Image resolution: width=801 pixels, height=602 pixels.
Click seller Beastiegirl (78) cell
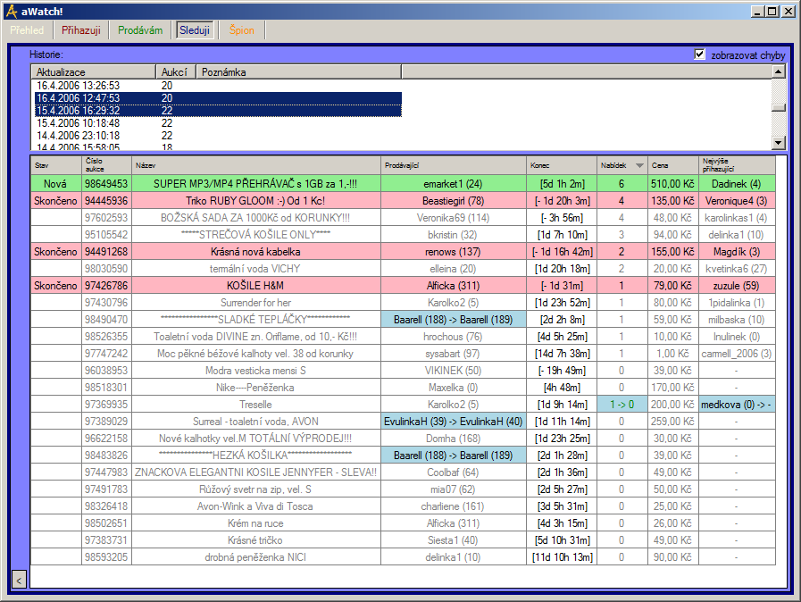[453, 201]
